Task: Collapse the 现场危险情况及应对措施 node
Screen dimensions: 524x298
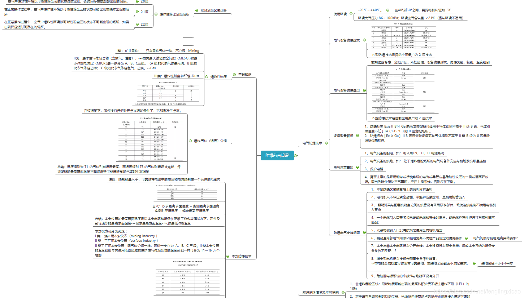Action: [343, 292]
